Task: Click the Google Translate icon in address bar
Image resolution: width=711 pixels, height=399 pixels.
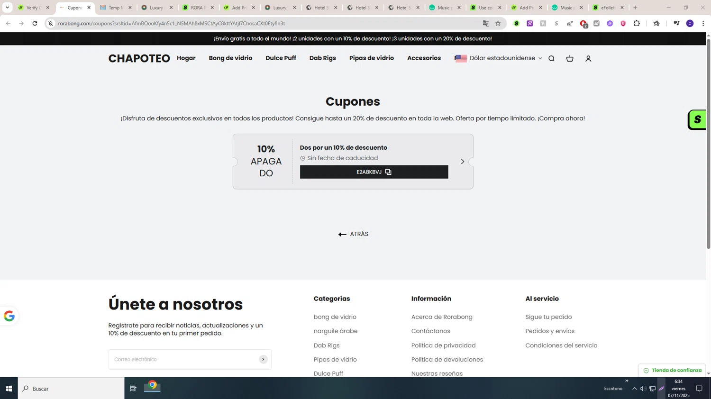Action: (x=486, y=23)
